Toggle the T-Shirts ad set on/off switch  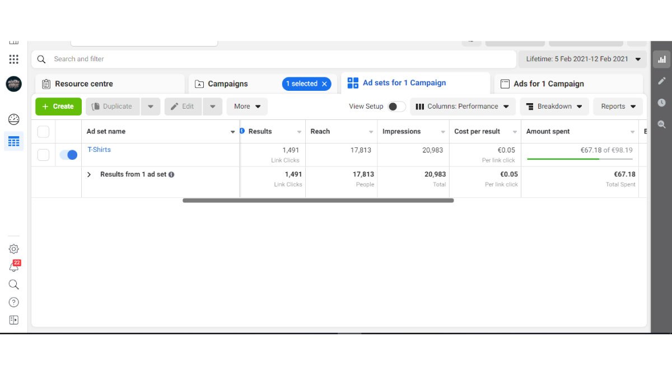click(x=68, y=155)
